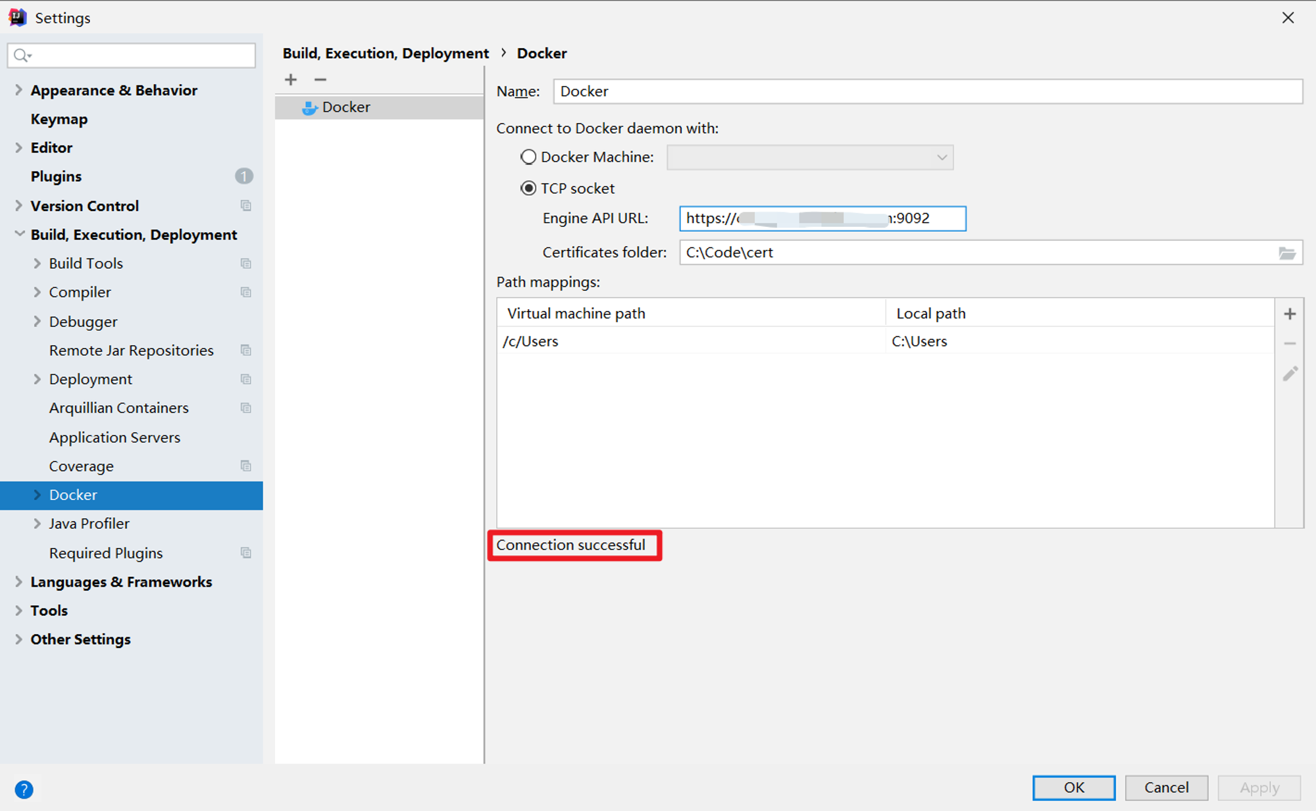This screenshot has height=811, width=1316.
Task: Open the Docker Machine dropdown
Action: [x=810, y=158]
